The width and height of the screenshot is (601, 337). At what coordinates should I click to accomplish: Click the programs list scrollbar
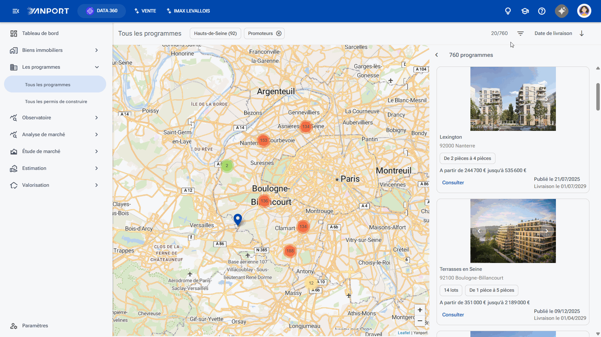(x=598, y=97)
